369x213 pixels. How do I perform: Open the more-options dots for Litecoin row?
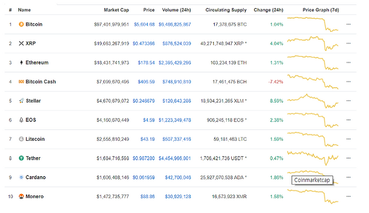(x=348, y=139)
